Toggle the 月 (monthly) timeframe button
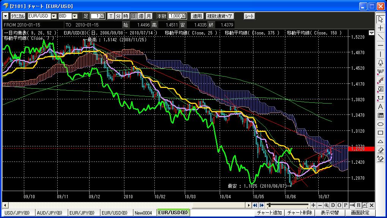Image resolution: width=387 pixels, height=218 pixels. click(x=148, y=16)
